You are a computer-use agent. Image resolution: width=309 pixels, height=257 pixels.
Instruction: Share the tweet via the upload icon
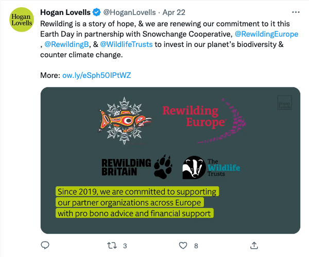(x=254, y=245)
